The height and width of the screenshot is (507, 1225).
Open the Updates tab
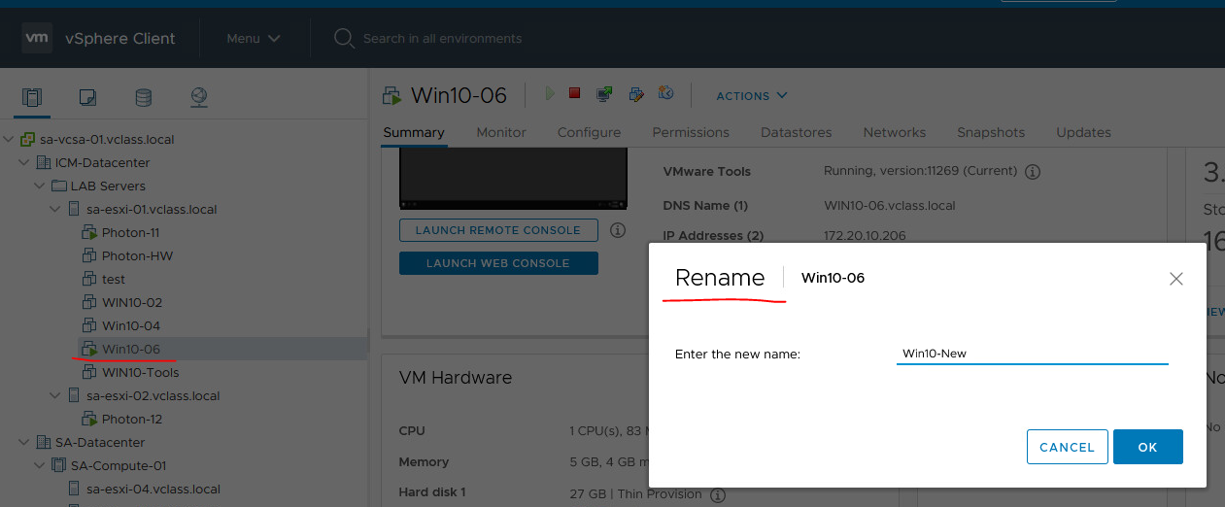(1083, 132)
